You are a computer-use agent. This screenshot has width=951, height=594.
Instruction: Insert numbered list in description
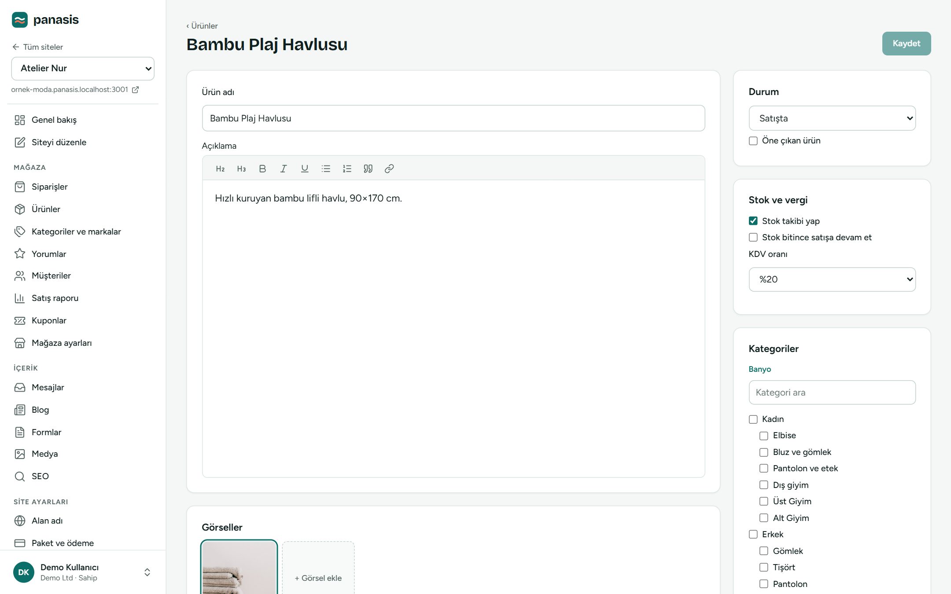tap(347, 169)
